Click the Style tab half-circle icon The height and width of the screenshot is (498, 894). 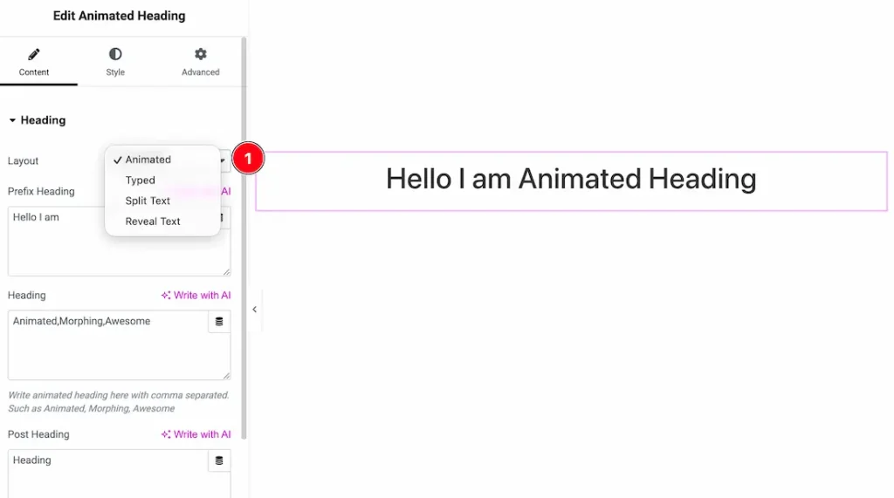tap(115, 54)
